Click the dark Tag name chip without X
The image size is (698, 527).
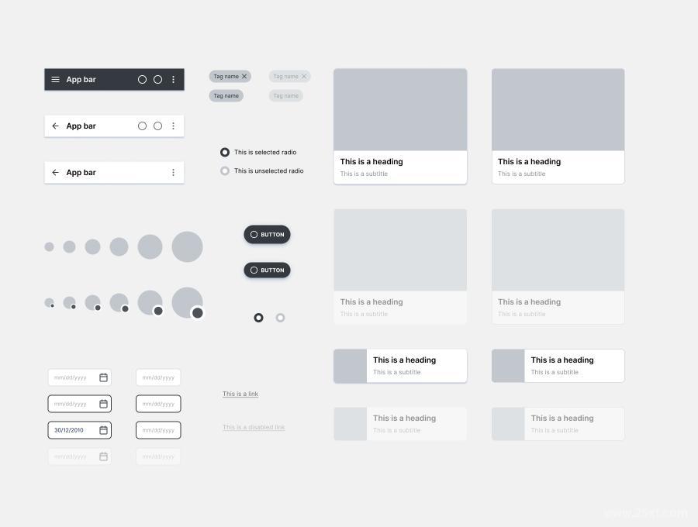click(x=226, y=96)
